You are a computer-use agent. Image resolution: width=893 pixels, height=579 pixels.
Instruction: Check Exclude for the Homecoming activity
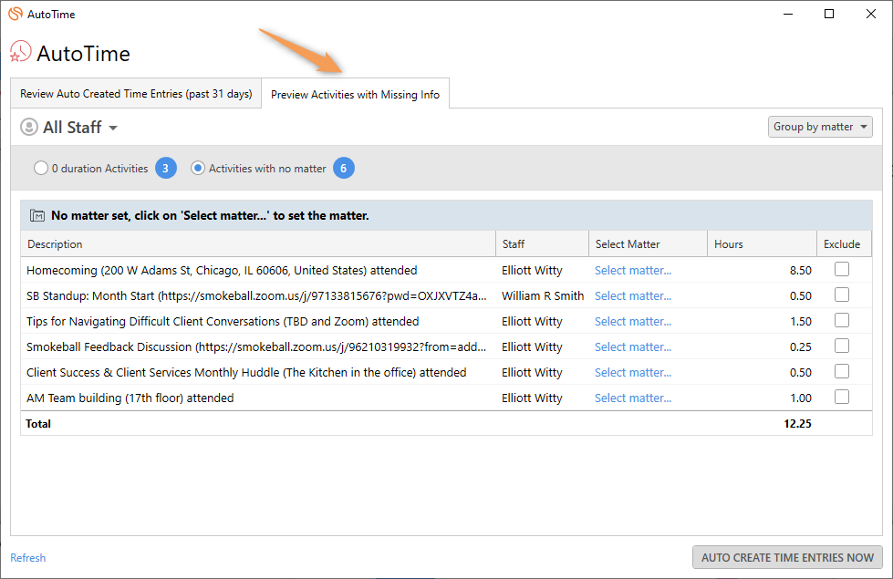pyautogui.click(x=842, y=269)
